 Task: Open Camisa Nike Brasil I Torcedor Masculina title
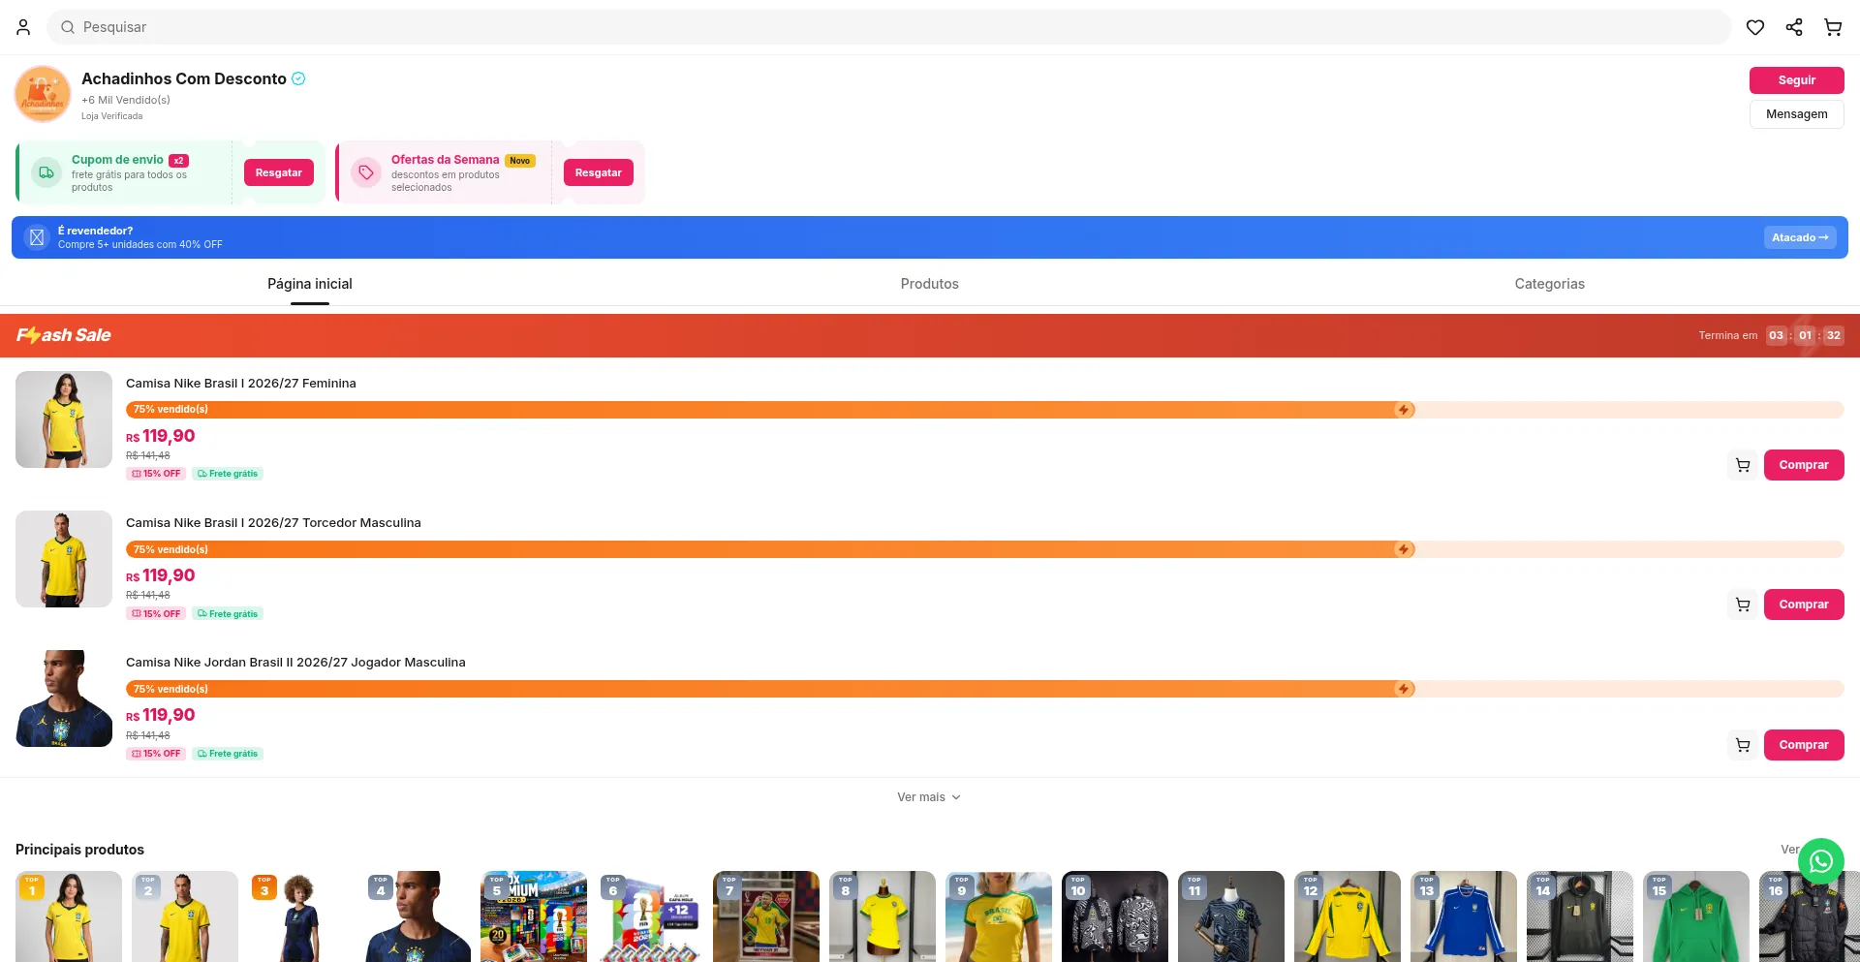[x=273, y=523]
